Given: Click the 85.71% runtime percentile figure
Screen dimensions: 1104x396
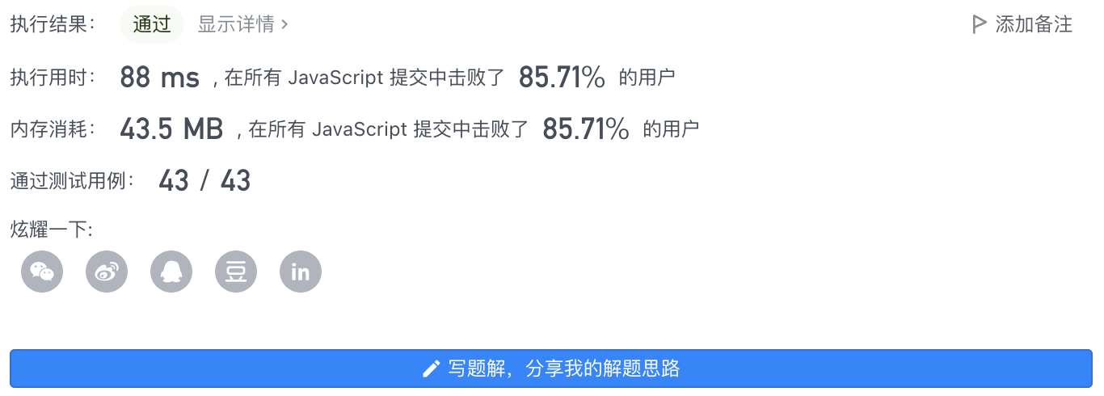Looking at the screenshot, I should click(562, 78).
